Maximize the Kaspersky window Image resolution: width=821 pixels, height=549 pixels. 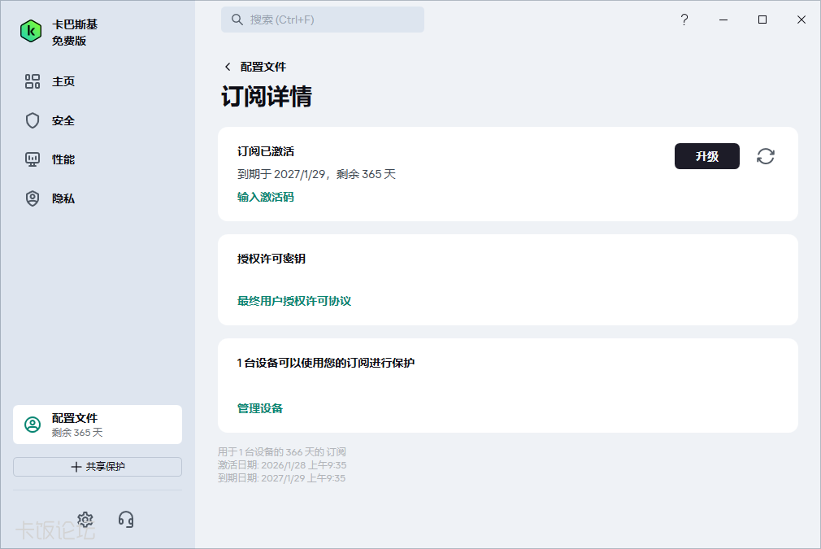(762, 20)
